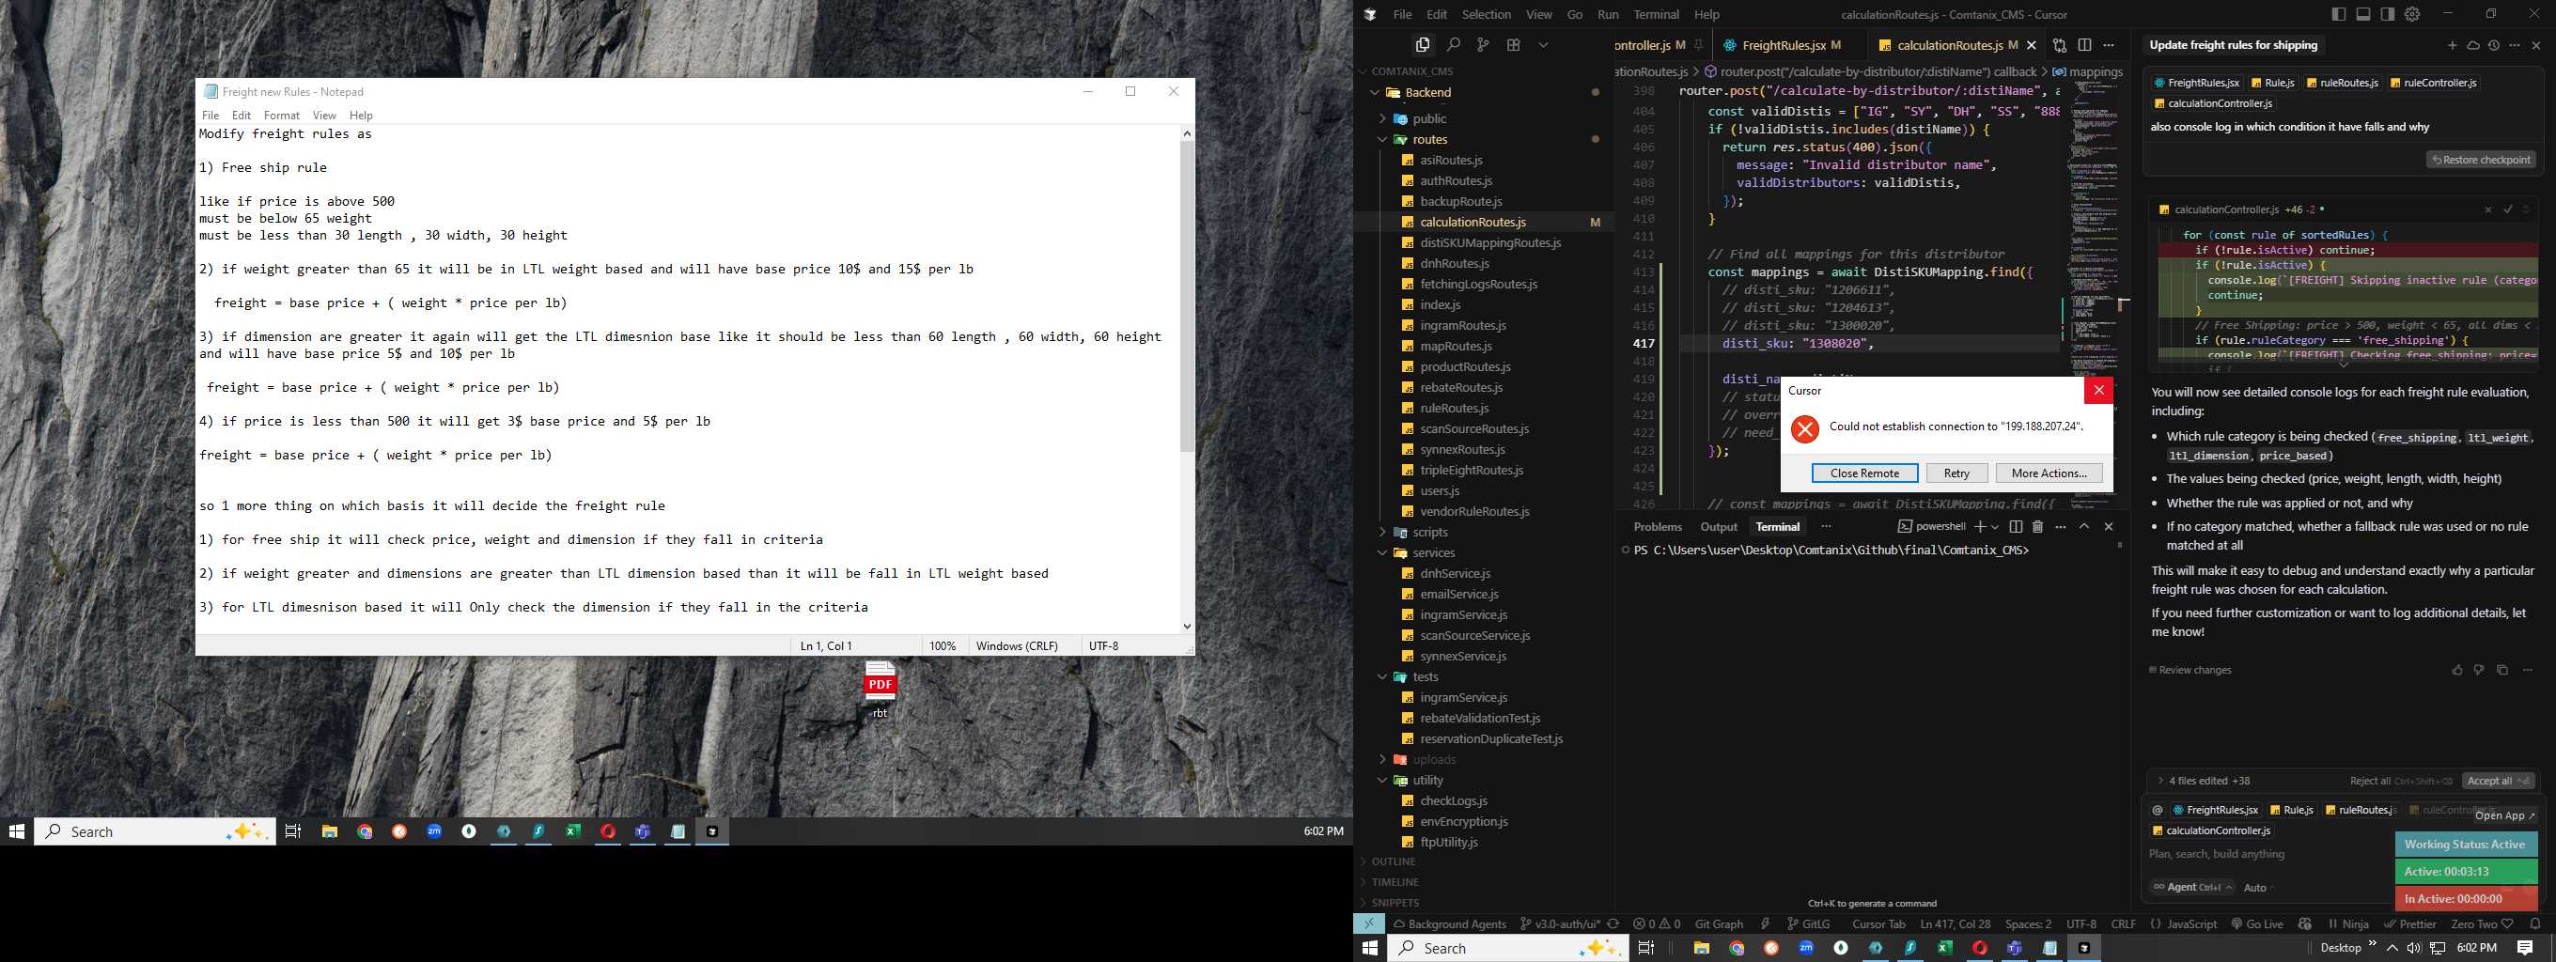The height and width of the screenshot is (962, 2556).
Task: Expand the OUTLINE section
Action: [x=1393, y=861]
